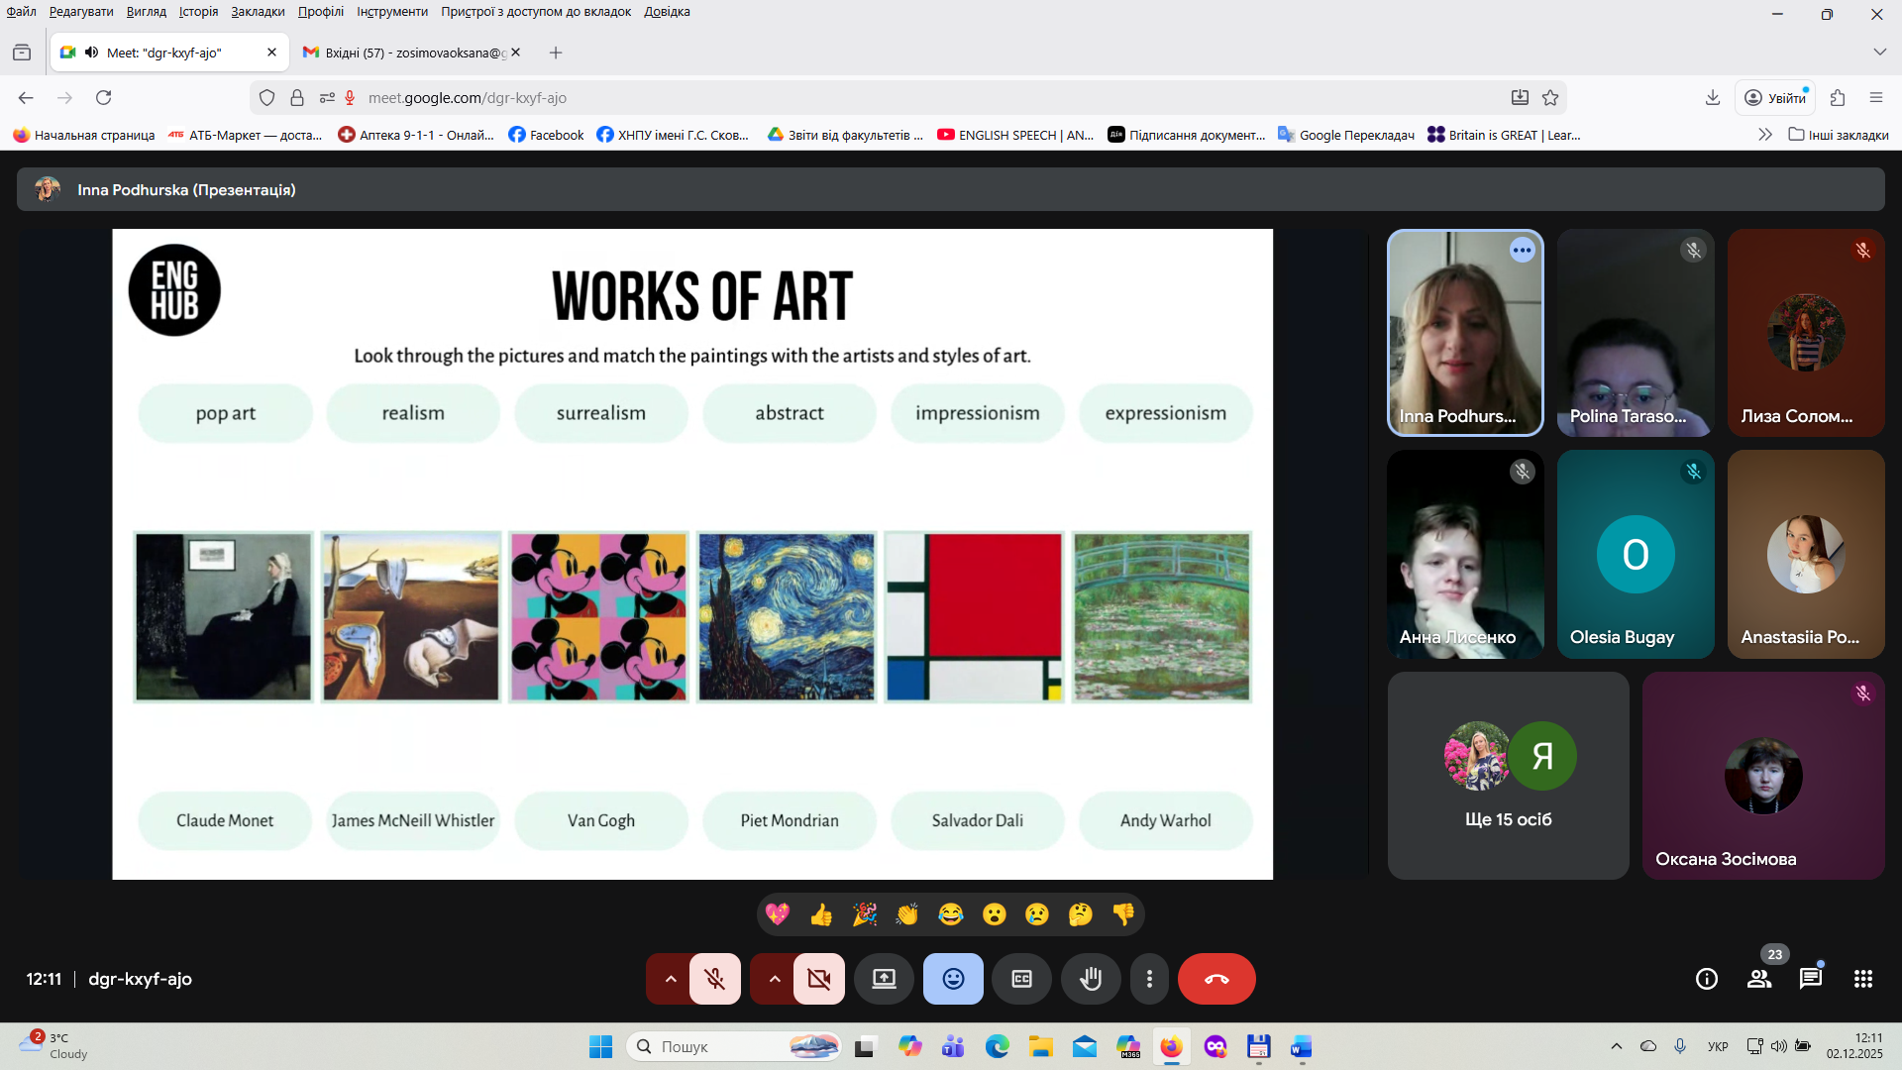Image resolution: width=1902 pixels, height=1070 pixels.
Task: Click the raise hand icon
Action: (1091, 979)
